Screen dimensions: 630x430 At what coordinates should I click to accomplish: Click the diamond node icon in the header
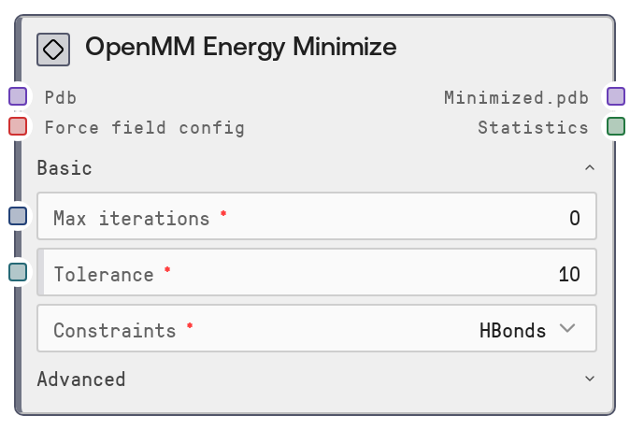click(x=53, y=49)
